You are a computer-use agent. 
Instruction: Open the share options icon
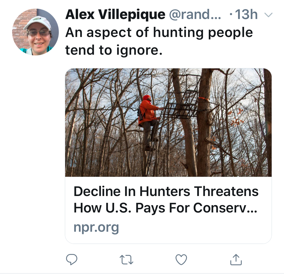[236, 260]
